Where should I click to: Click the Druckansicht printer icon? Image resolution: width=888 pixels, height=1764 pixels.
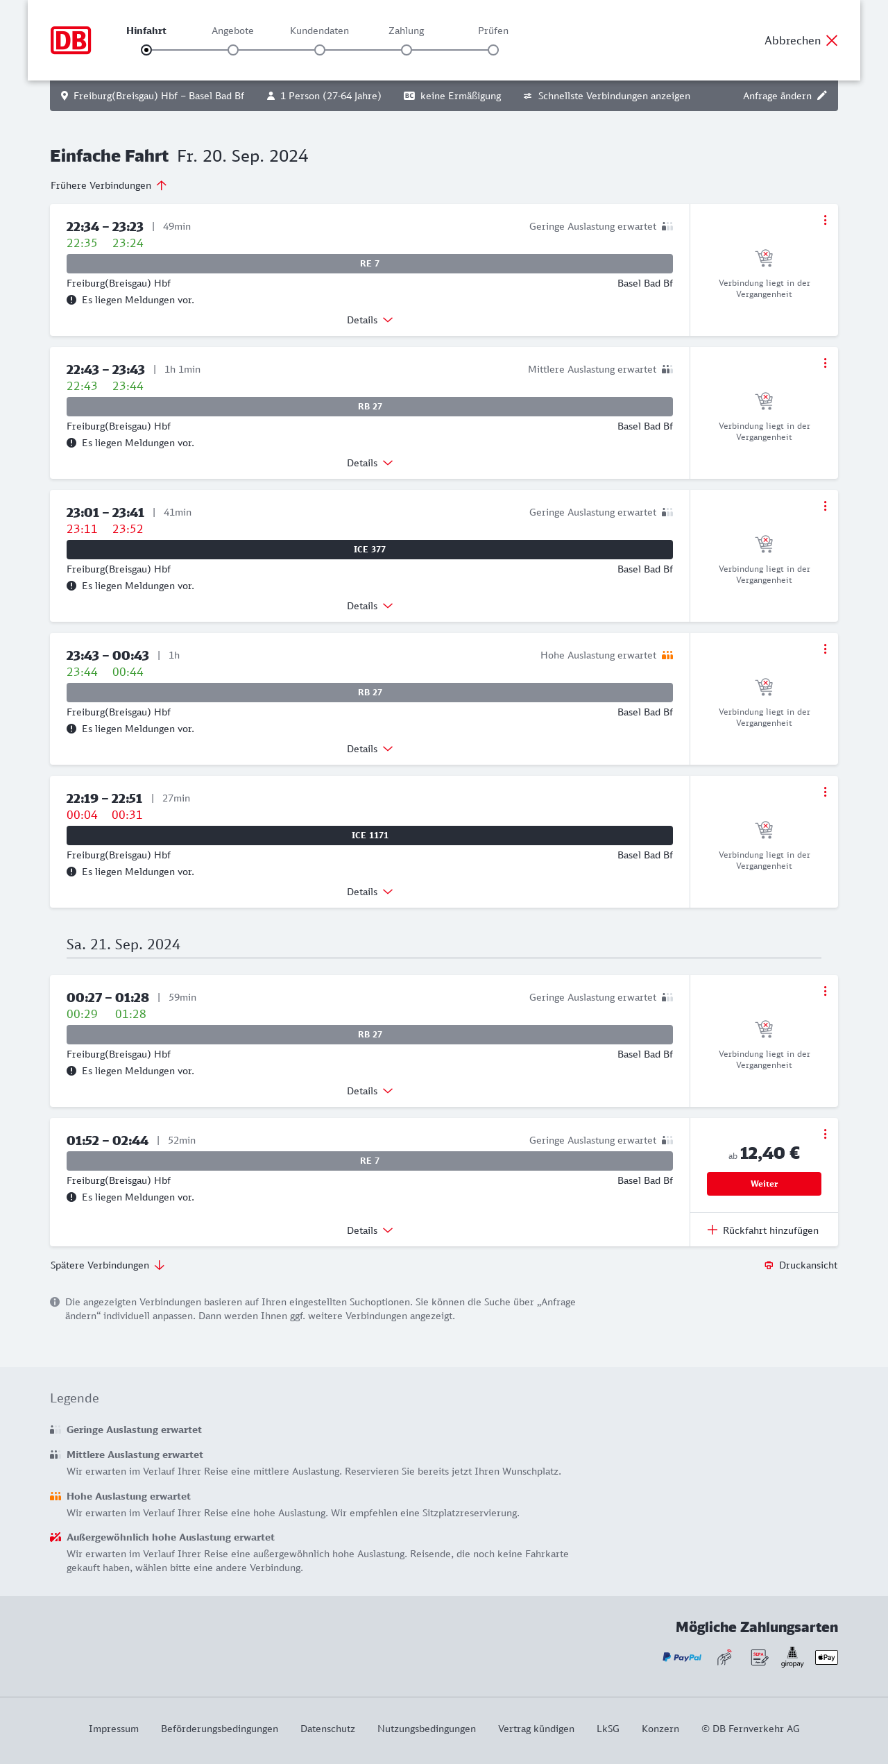pos(769,1265)
